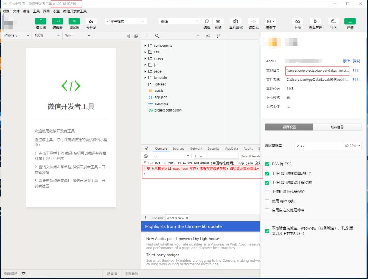This screenshot has width=368, height=279.
Task: Open the console context top dropdown
Action: (171, 156)
